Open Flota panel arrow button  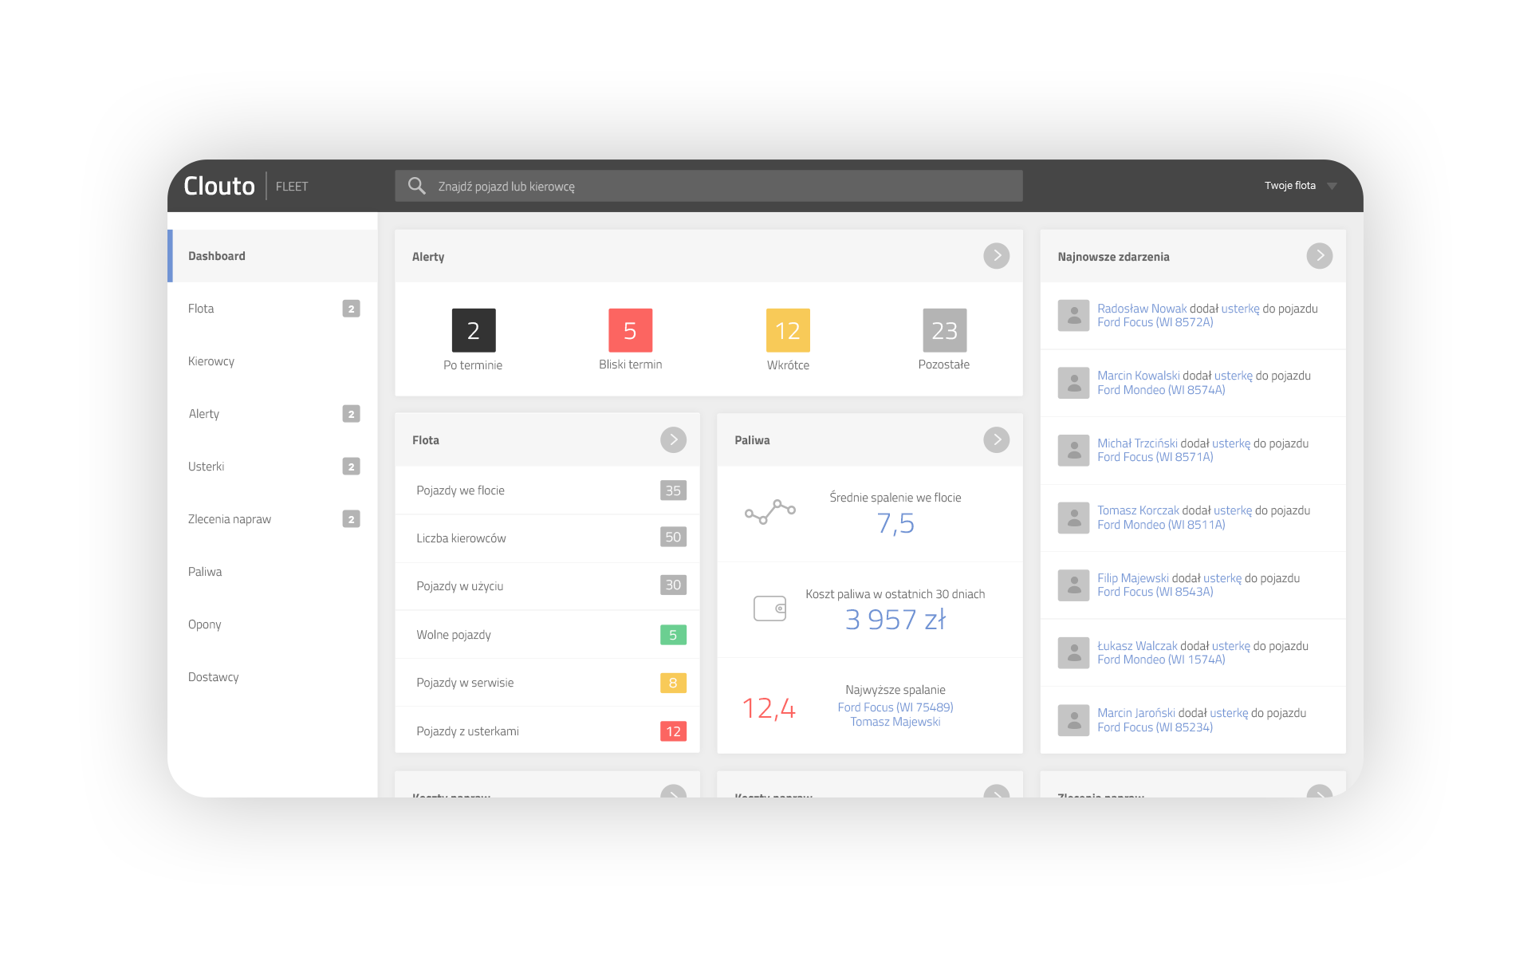coord(673,439)
